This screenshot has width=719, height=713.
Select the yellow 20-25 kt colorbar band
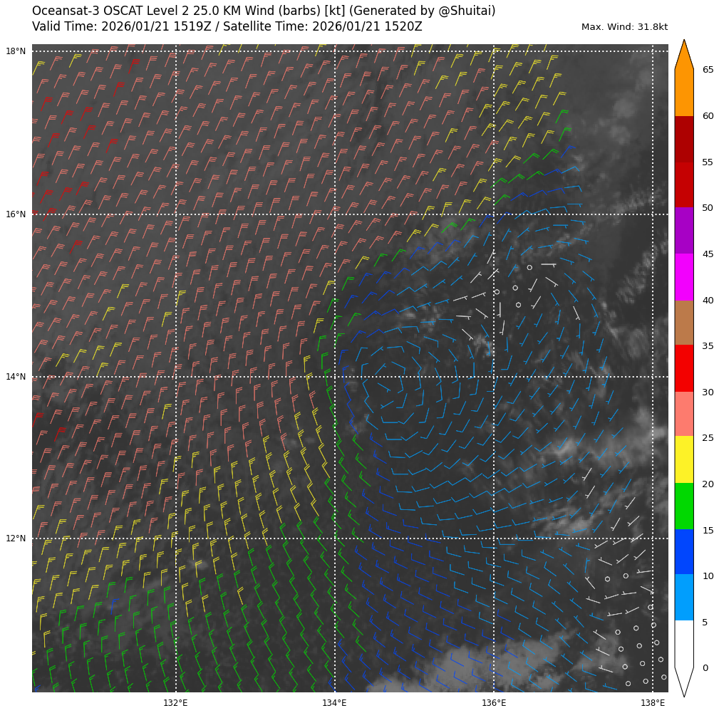click(683, 460)
